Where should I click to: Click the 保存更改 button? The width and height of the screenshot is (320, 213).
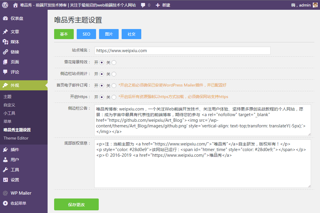[x=76, y=204]
